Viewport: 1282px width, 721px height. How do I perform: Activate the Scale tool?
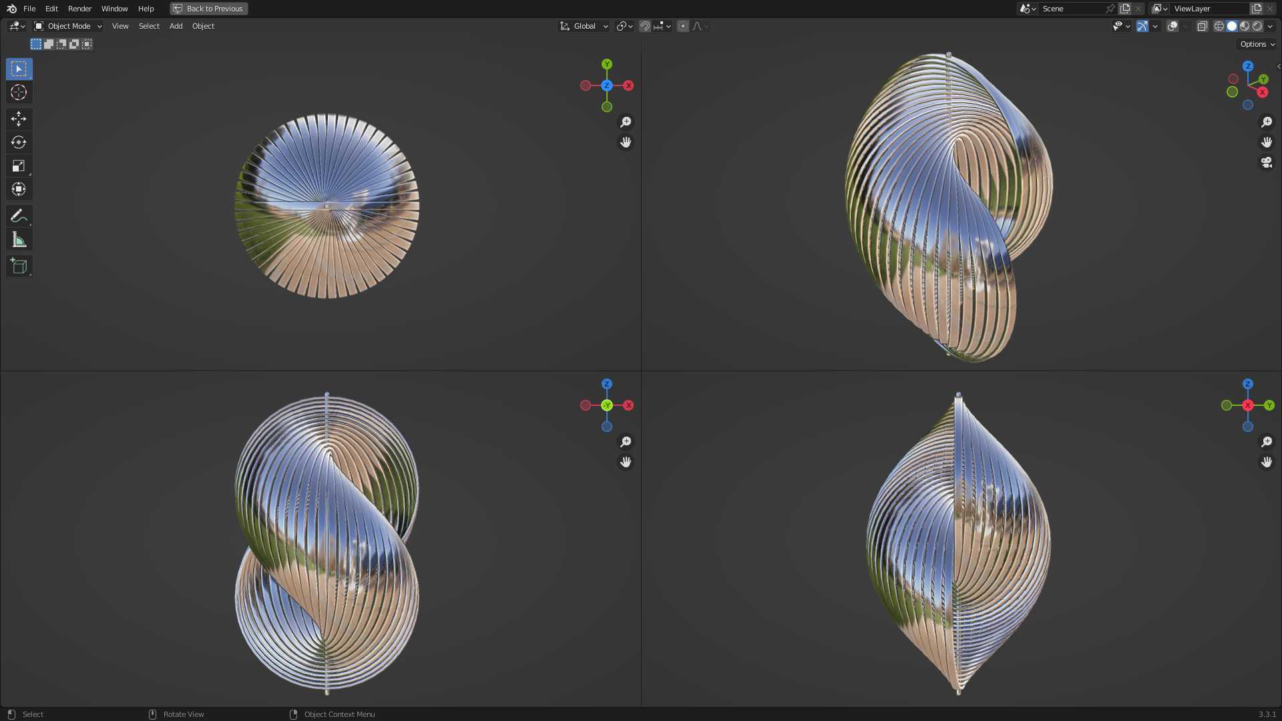point(19,166)
